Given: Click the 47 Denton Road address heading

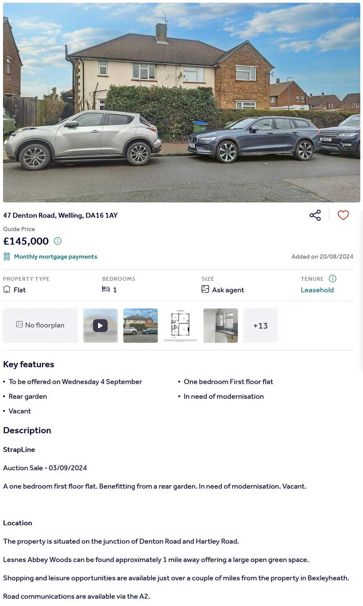Looking at the screenshot, I should pos(60,215).
